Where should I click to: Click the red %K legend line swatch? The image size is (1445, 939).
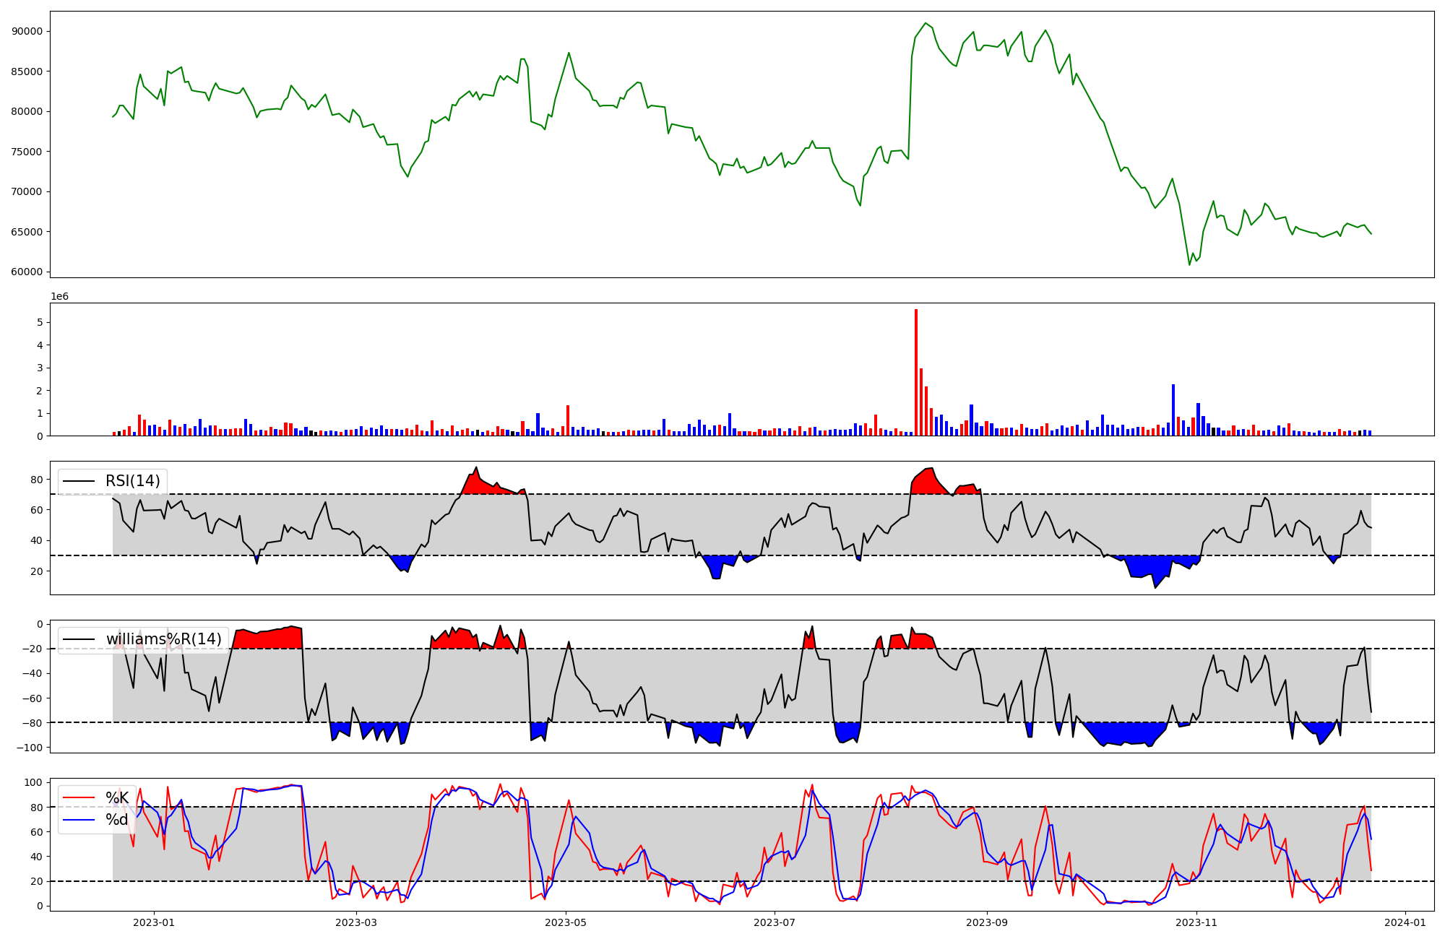79,798
